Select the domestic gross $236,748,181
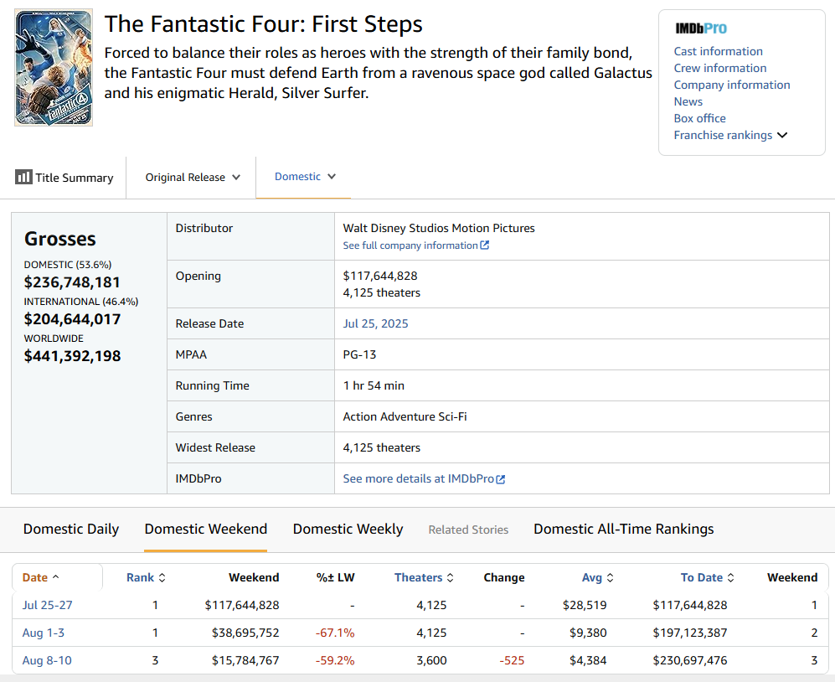Image resolution: width=835 pixels, height=682 pixels. click(x=72, y=282)
